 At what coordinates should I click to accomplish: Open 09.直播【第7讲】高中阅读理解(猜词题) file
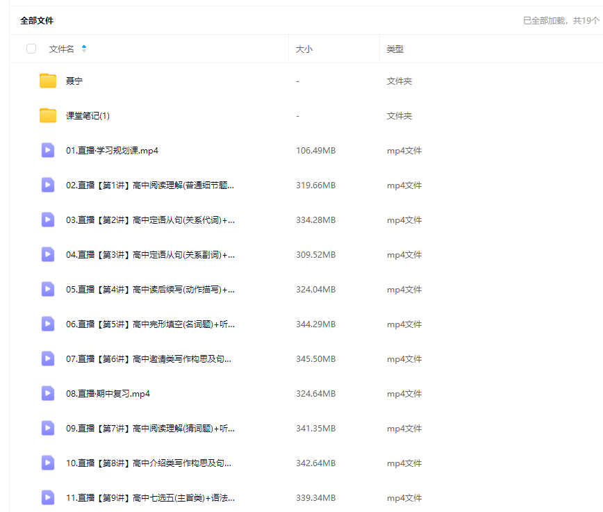[x=150, y=429]
